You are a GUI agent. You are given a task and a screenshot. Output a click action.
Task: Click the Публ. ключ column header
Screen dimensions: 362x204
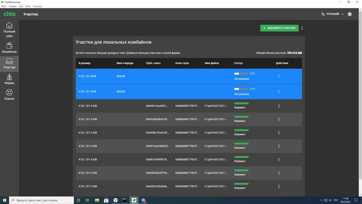coord(153,63)
